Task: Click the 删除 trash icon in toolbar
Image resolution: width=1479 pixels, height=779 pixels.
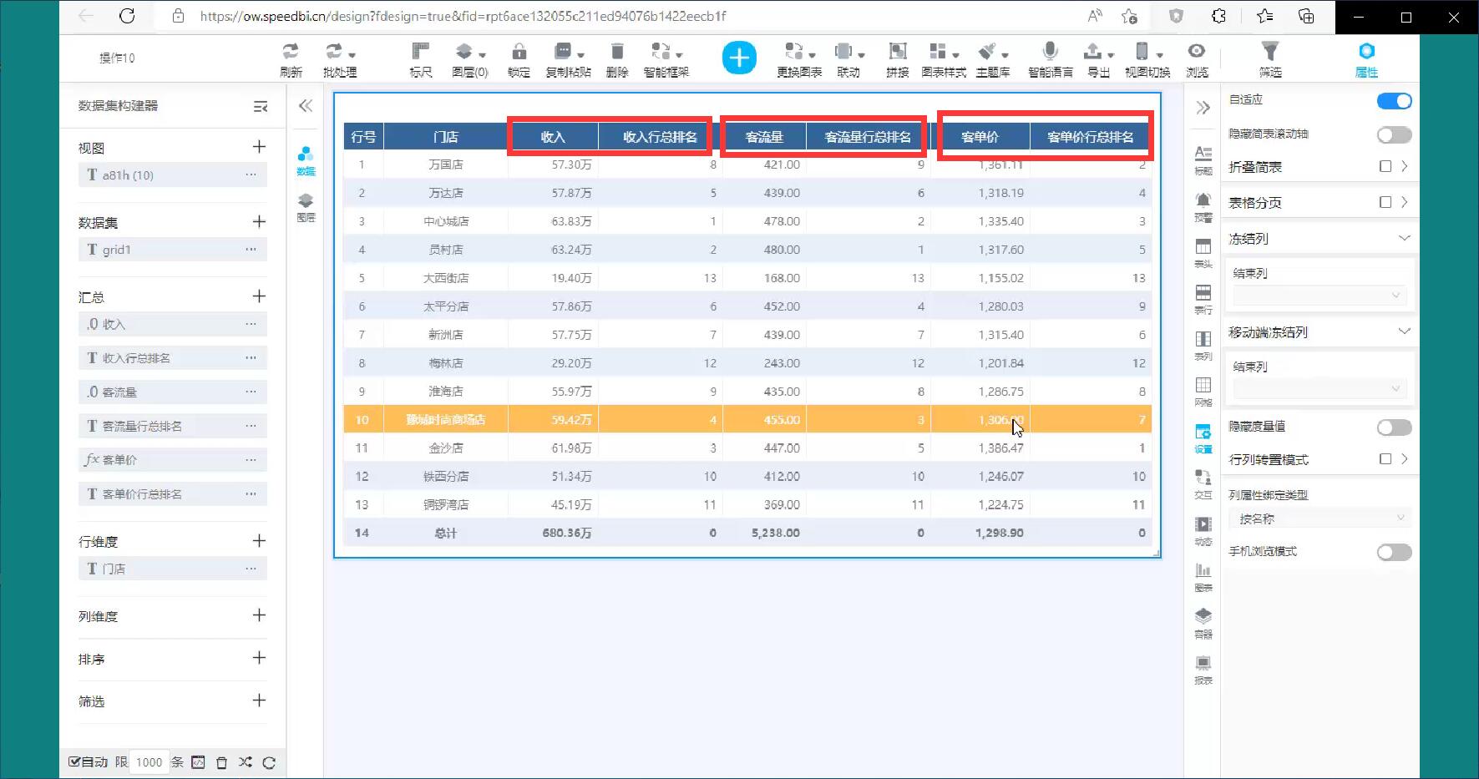Action: click(617, 52)
